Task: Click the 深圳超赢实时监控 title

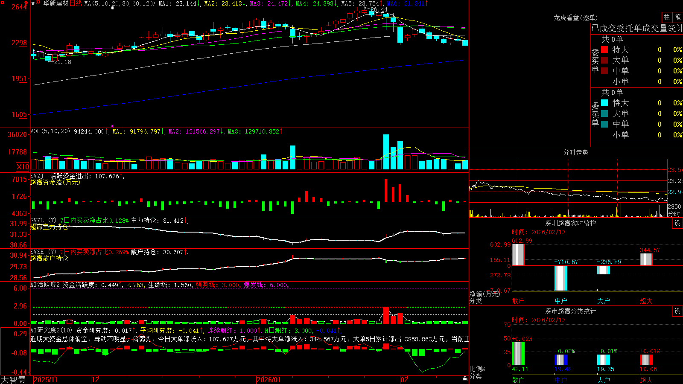Action: [x=571, y=223]
